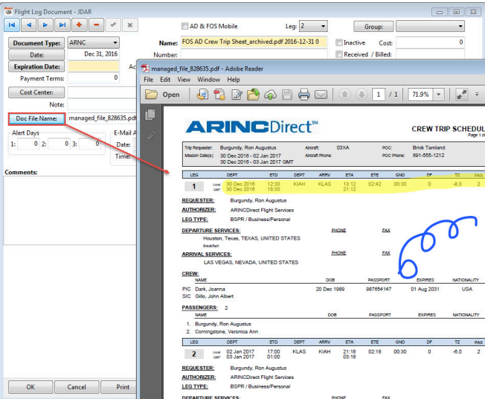Image resolution: width=485 pixels, height=399 pixels.
Task: Open the Edit menu
Action: pyautogui.click(x=165, y=80)
